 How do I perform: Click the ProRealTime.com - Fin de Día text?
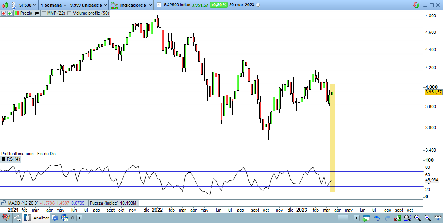coord(29,154)
